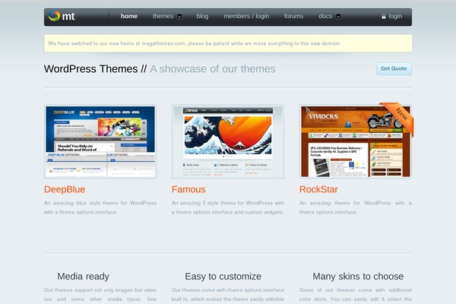Screen dimensions: 456x304
Task: Click the Get Quote button
Action: [x=394, y=68]
